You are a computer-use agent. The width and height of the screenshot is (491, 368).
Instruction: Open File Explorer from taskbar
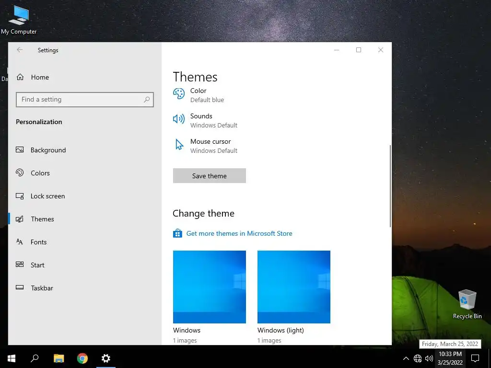[58, 358]
